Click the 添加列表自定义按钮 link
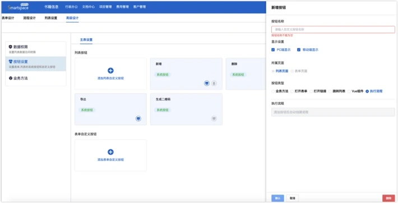398x203 pixels. [110, 79]
